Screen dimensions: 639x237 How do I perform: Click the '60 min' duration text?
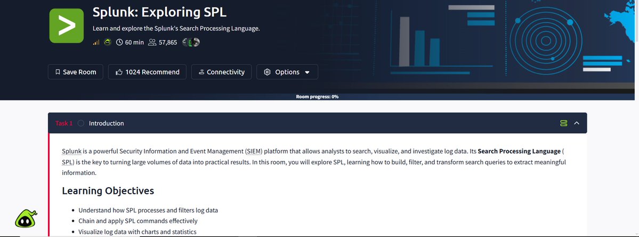click(x=134, y=43)
